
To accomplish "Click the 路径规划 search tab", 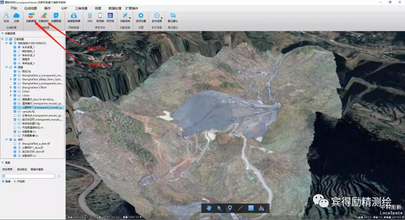I will pos(22,169).
